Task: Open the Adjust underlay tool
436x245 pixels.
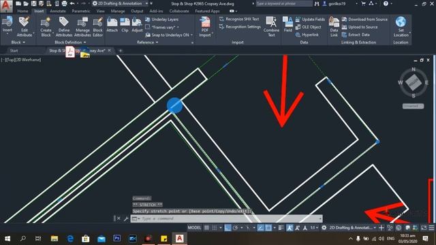Action: [x=137, y=25]
